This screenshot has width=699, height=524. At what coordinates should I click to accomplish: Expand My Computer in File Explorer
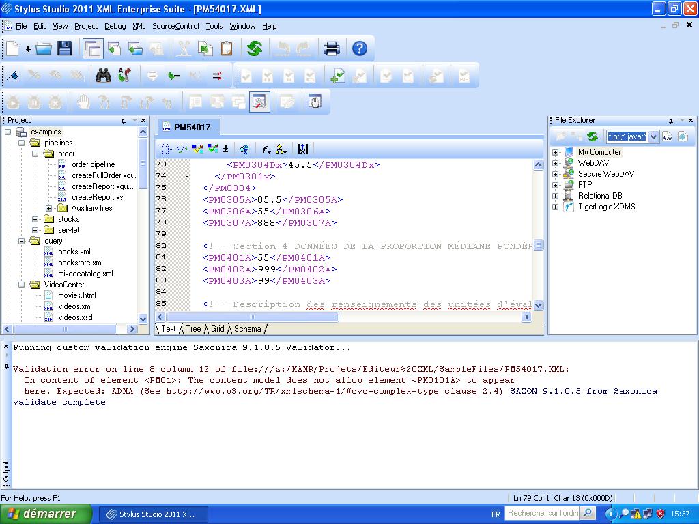tap(555, 152)
